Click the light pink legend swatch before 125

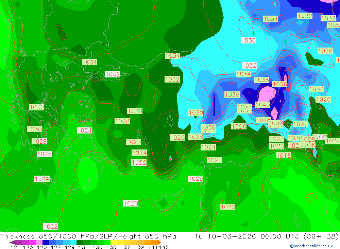click(x=39, y=242)
